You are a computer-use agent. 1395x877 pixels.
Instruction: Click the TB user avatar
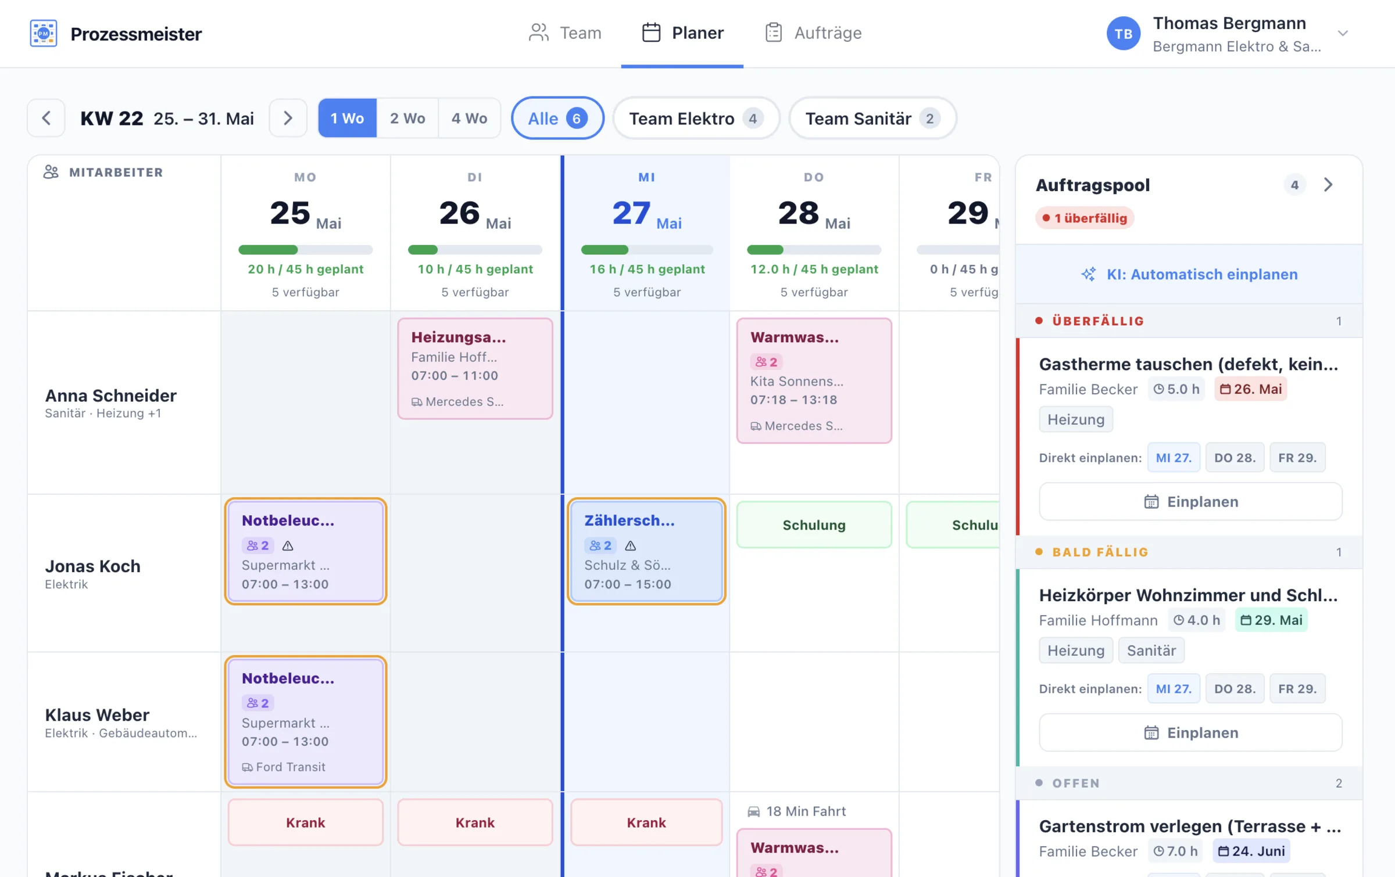point(1123,33)
